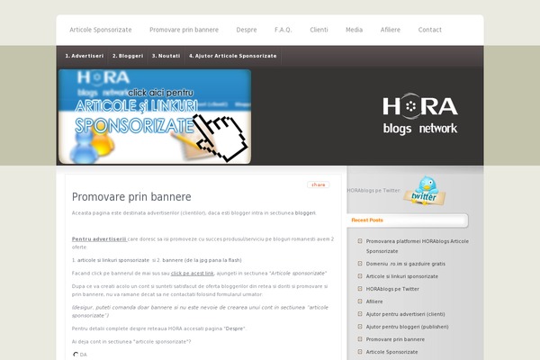This screenshot has height=360, width=540.
Task: Follow the 'click pe acest link' hyperlink
Action: pos(193,274)
